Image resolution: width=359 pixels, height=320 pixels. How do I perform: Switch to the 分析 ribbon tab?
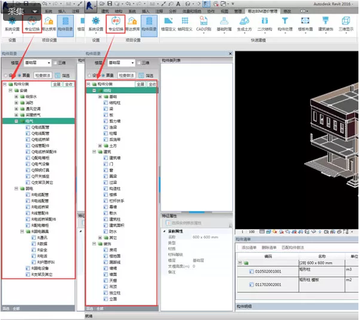pos(172,11)
